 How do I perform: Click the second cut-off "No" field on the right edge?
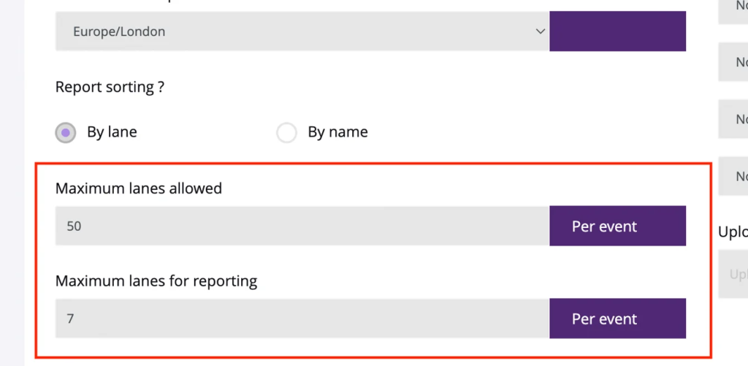(x=734, y=61)
